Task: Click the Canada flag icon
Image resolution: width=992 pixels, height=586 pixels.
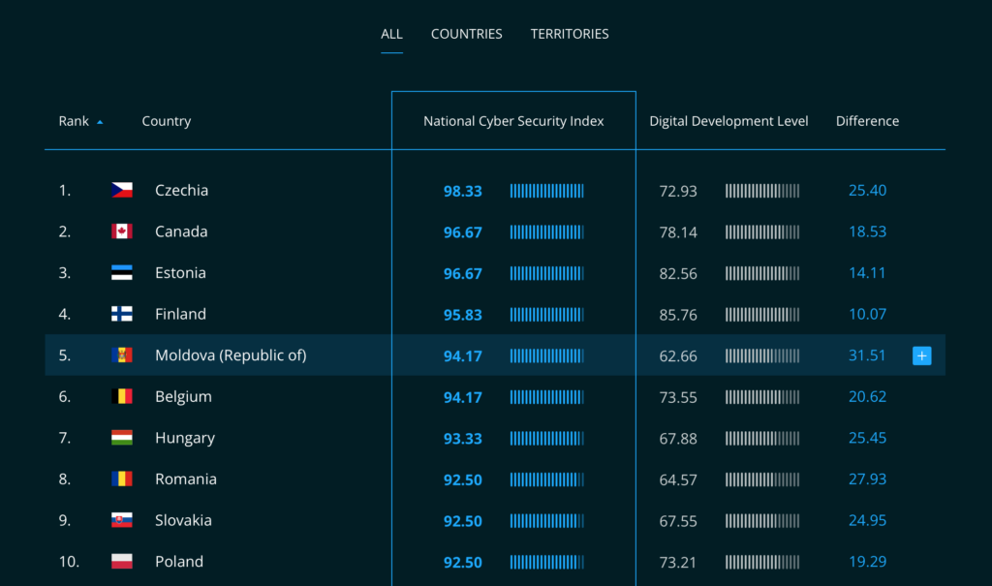Action: 121,231
